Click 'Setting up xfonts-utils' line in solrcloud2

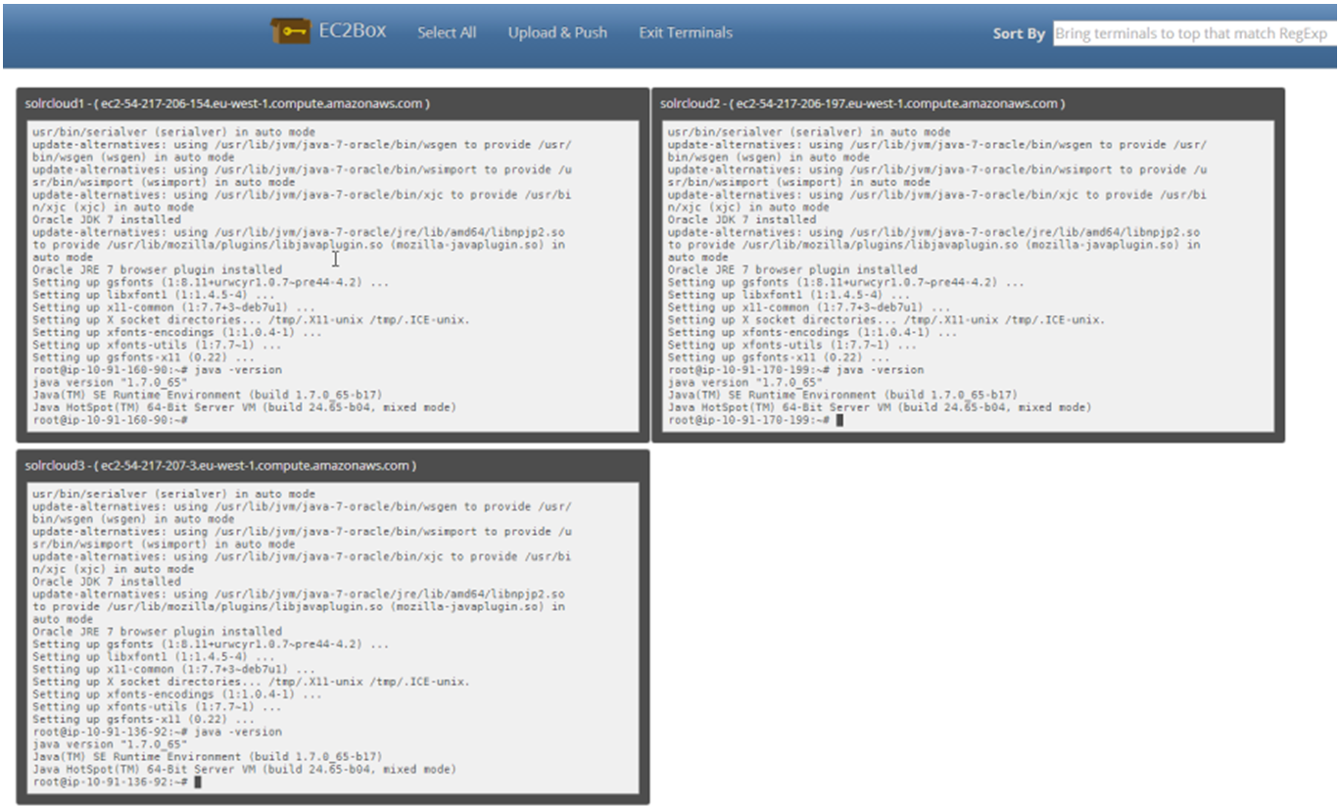[792, 346]
